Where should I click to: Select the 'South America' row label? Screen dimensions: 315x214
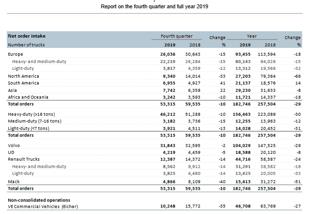(23, 83)
